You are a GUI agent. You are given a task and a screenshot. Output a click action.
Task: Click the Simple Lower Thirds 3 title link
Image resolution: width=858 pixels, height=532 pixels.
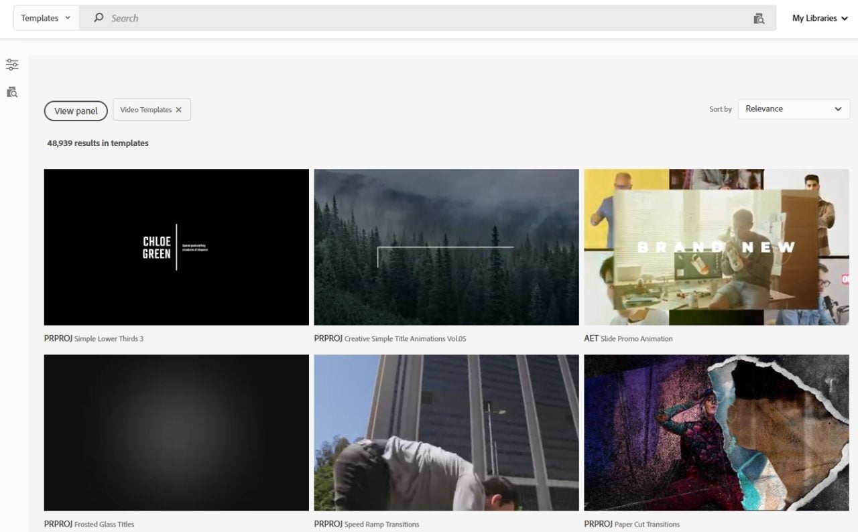pyautogui.click(x=109, y=339)
